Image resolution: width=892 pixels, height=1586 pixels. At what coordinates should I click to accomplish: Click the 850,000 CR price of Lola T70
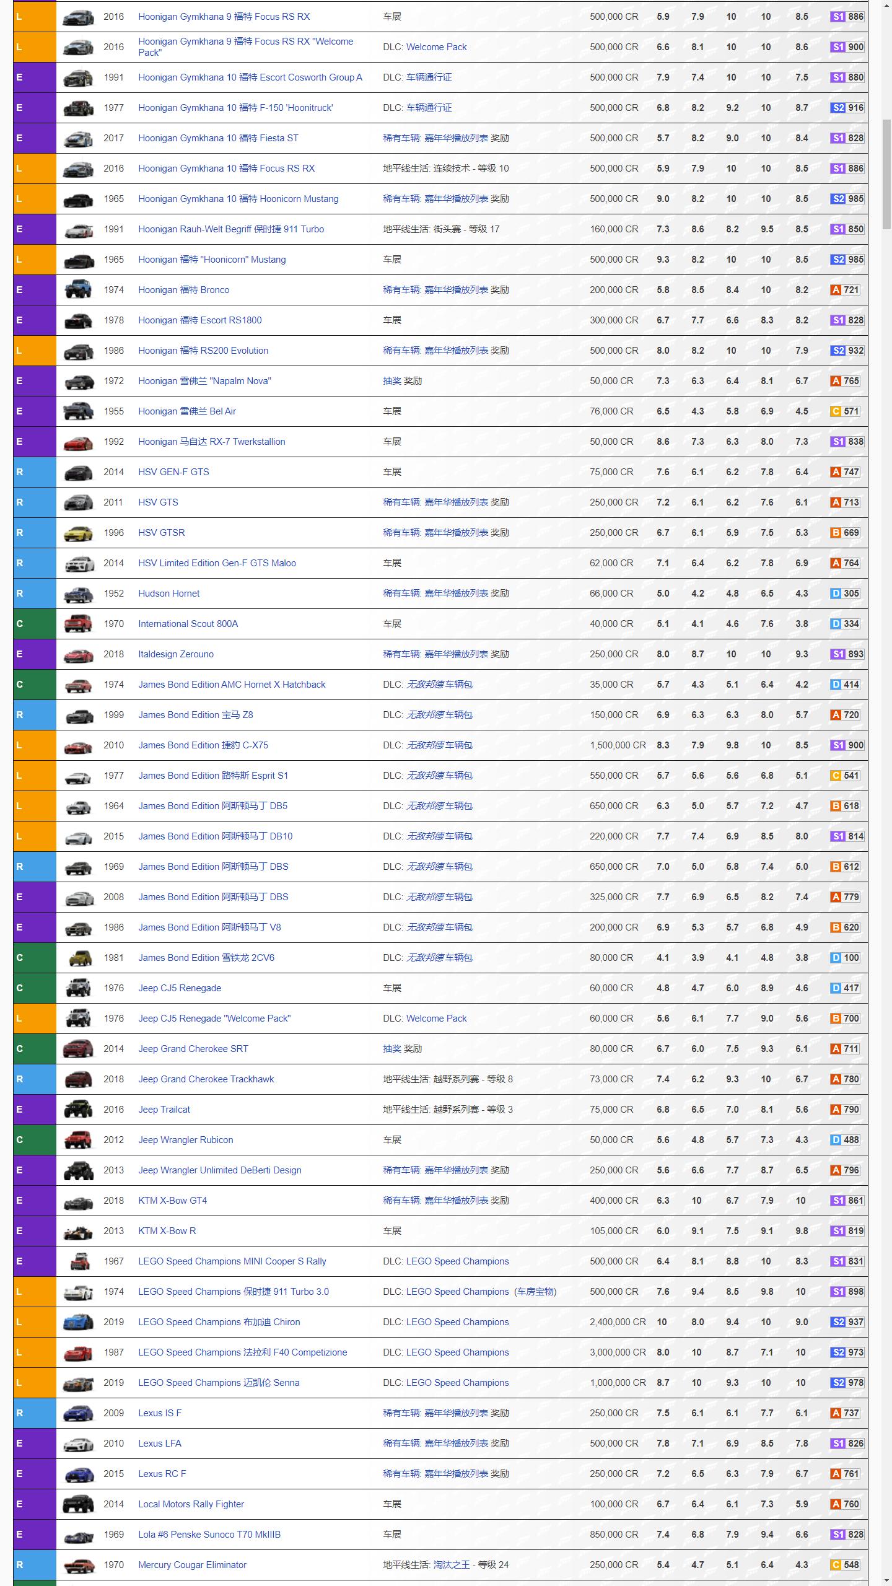[614, 1535]
